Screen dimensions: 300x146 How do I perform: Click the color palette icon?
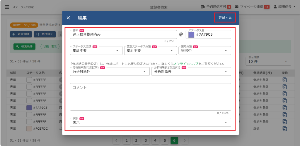click(x=181, y=34)
